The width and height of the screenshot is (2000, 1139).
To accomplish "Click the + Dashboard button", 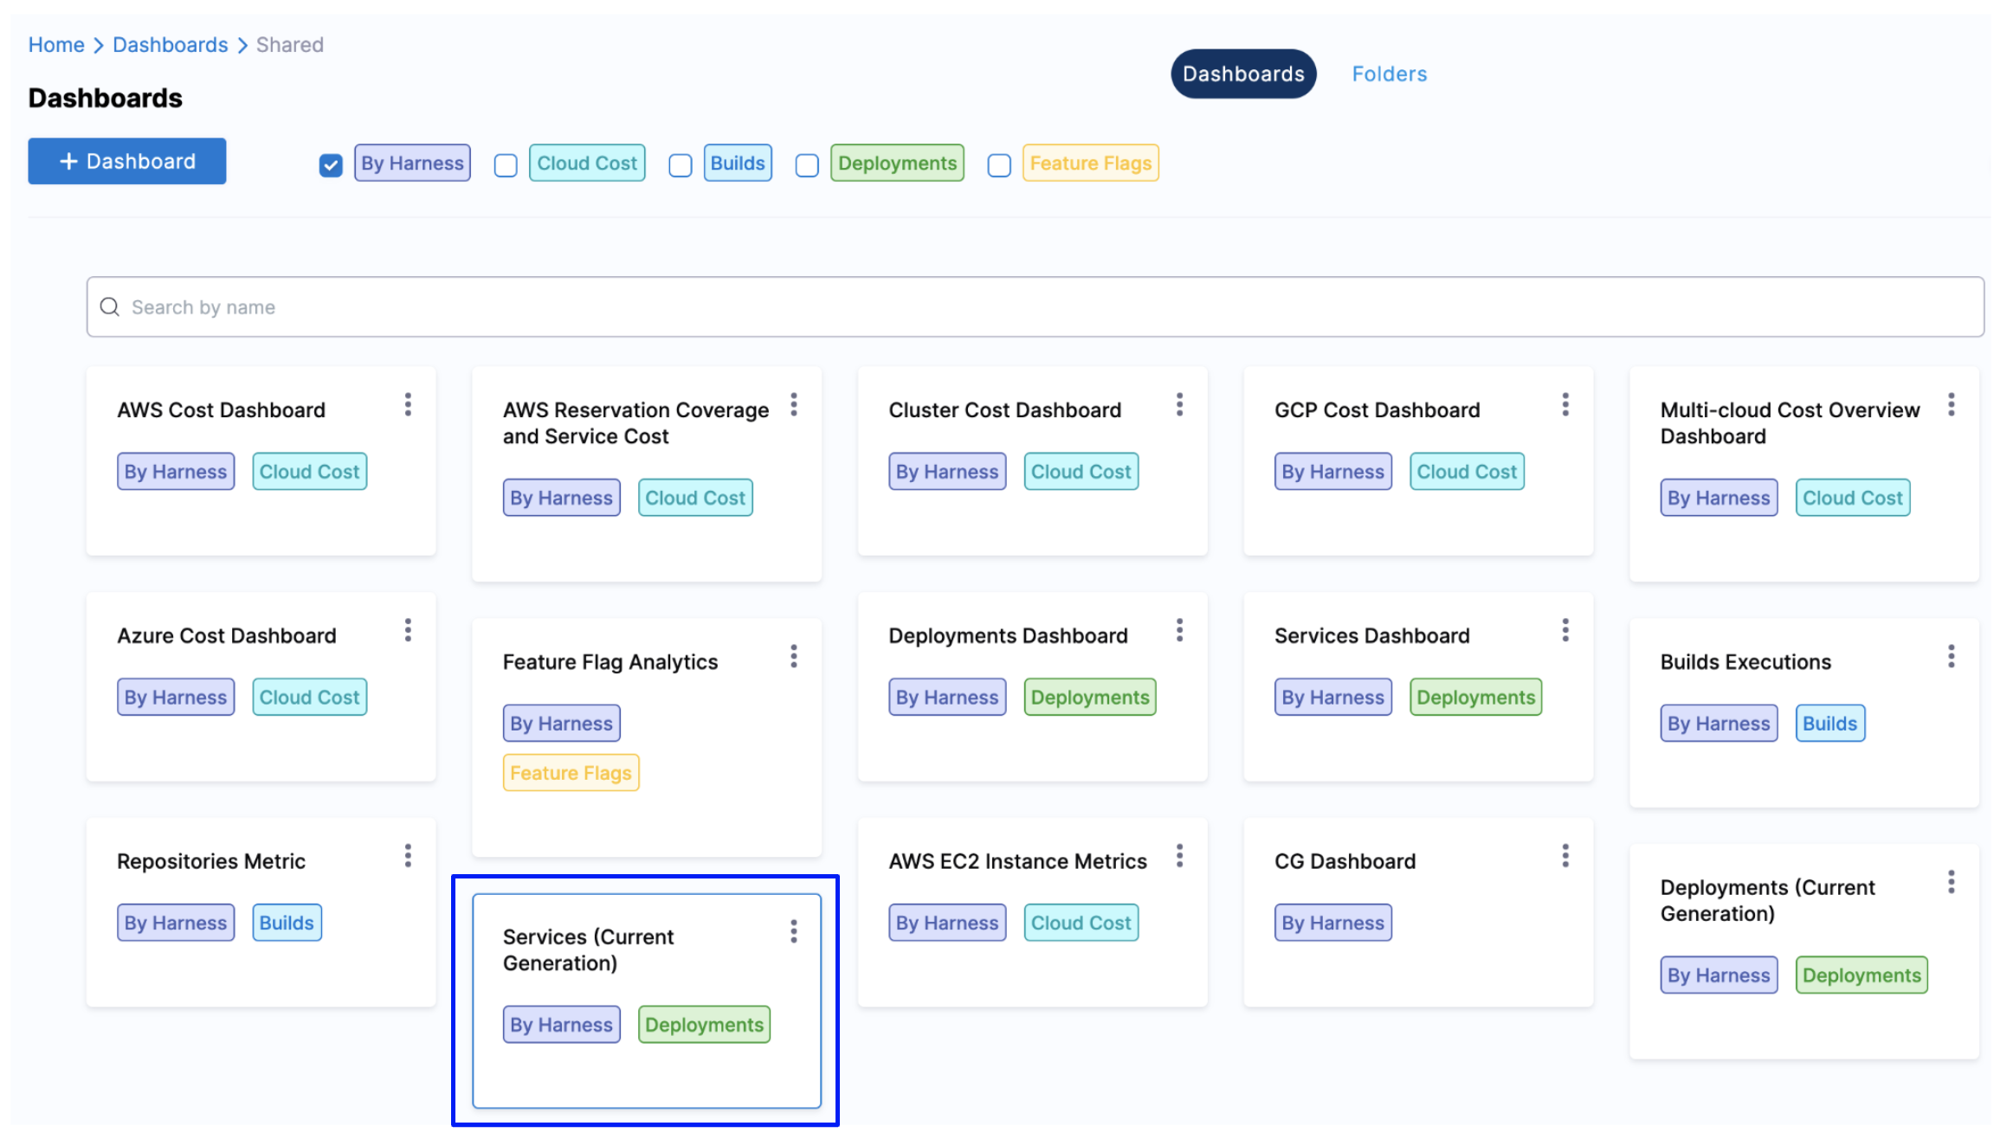I will click(127, 162).
